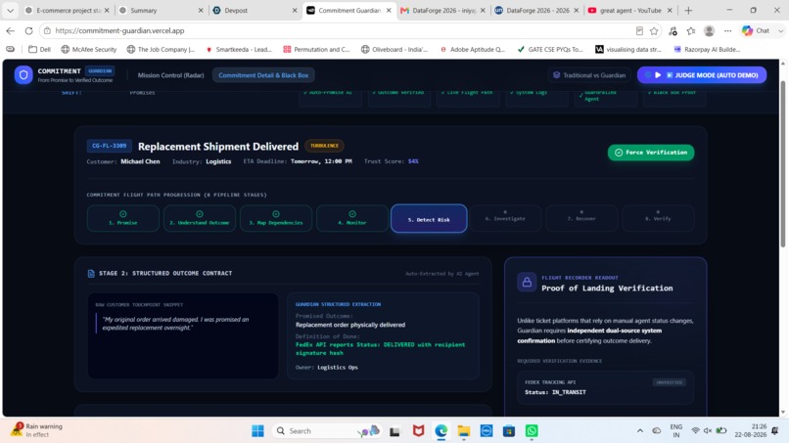Select stage 8. Verify

[x=658, y=218]
